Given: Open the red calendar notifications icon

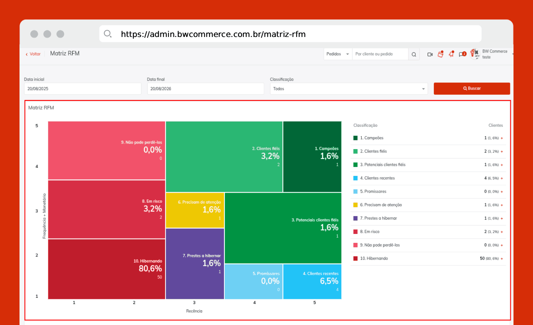Looking at the screenshot, I should pos(441,54).
